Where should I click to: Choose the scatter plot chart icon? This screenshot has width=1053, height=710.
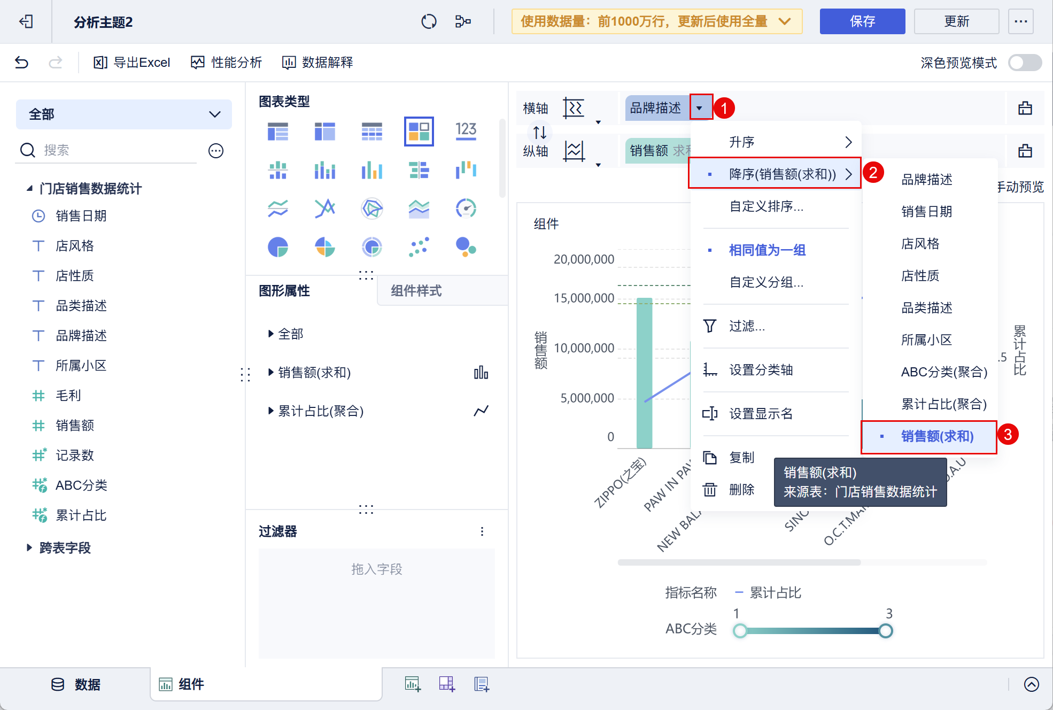click(x=419, y=247)
